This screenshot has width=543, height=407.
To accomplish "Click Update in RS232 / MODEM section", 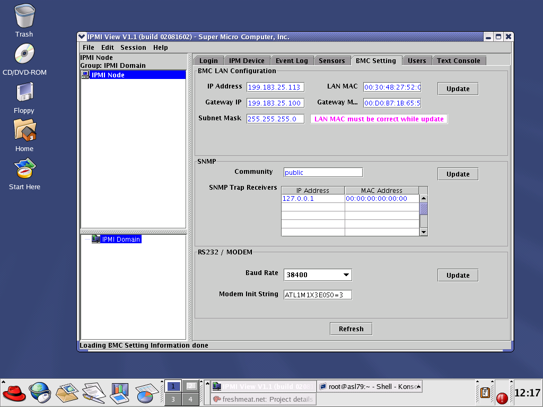I will pos(458,275).
